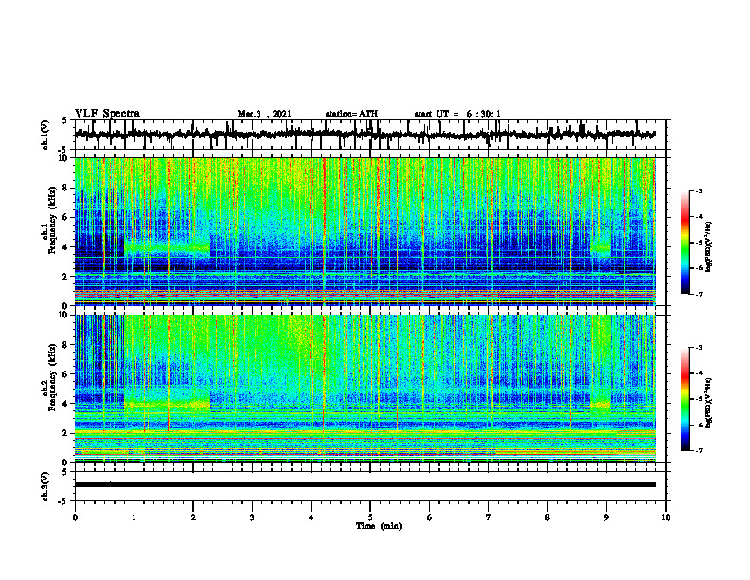Select the date text "Mar.3 , 2021"
750x580 pixels.
click(264, 114)
